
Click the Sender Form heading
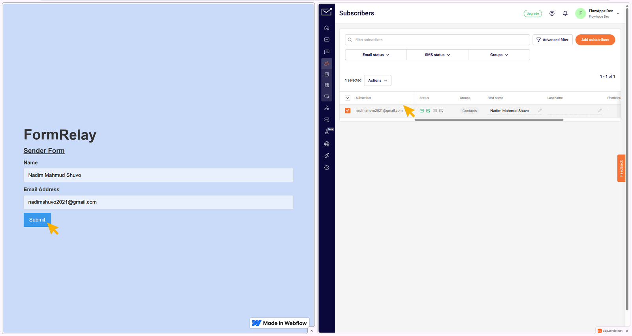[x=44, y=151]
